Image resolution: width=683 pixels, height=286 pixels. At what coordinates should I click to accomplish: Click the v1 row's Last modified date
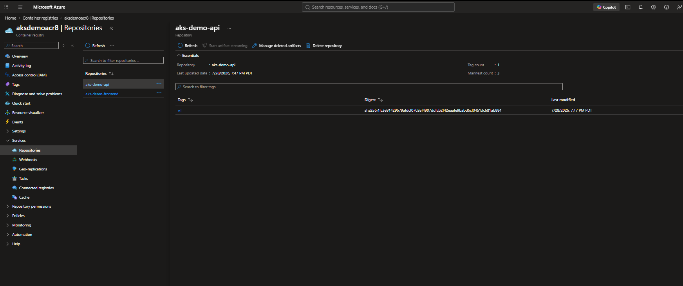coord(571,110)
